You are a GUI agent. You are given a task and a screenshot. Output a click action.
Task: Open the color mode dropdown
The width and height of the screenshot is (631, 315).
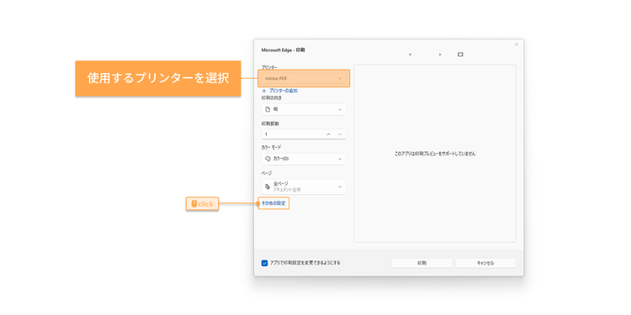[x=304, y=159]
